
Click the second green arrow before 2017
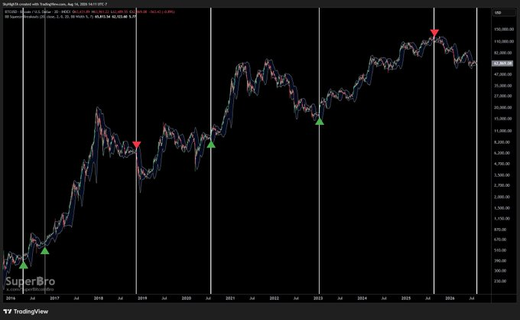tap(45, 250)
